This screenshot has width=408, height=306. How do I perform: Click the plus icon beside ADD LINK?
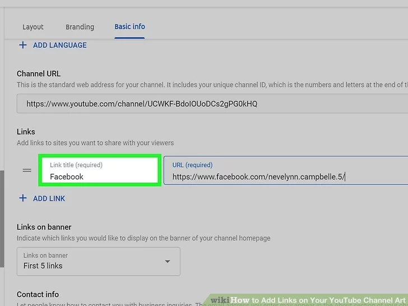23,198
